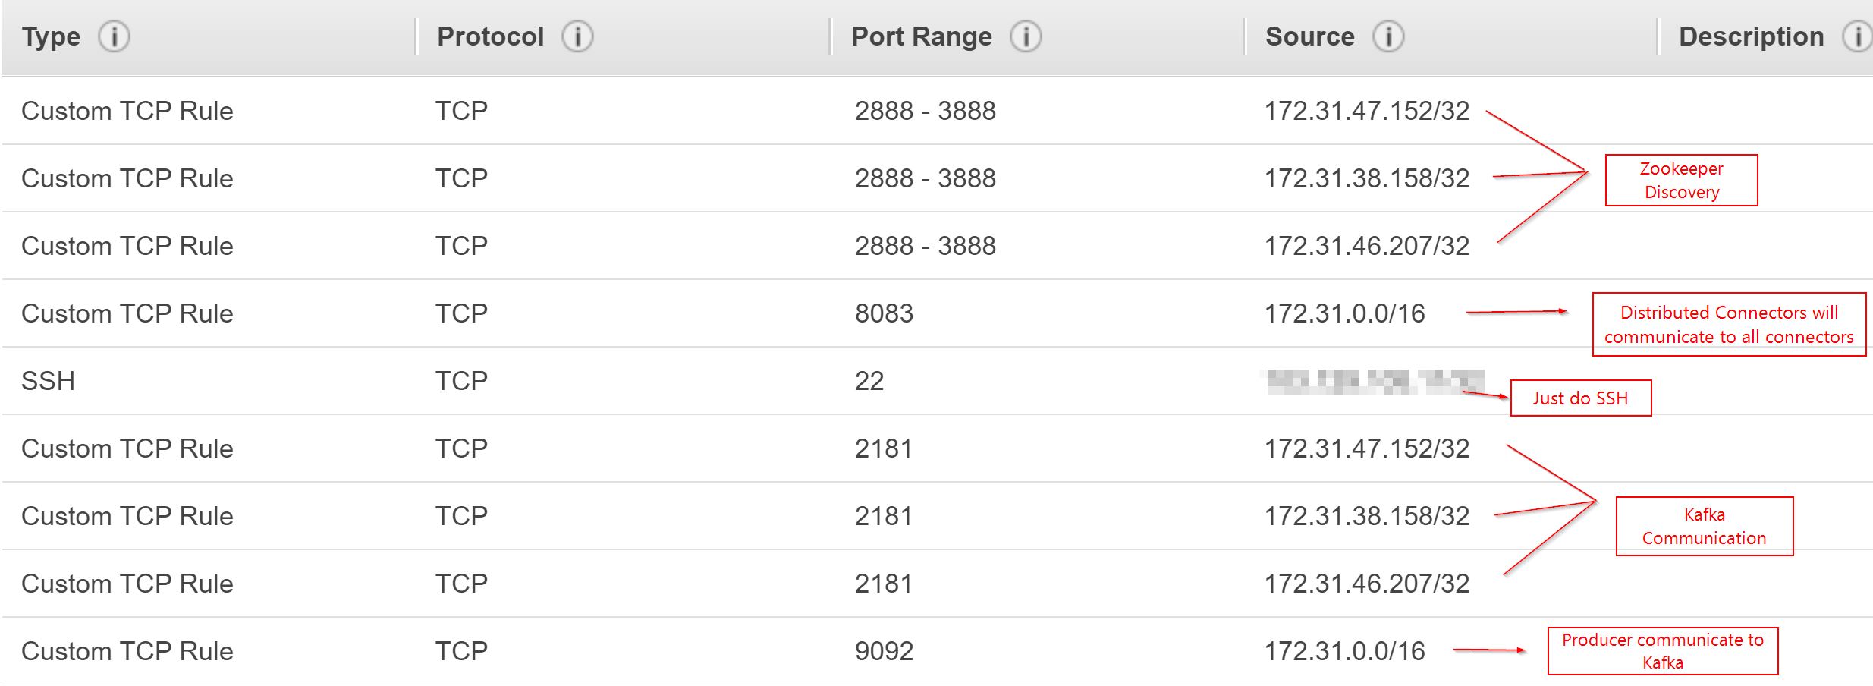Open the Protocol column info icon
This screenshot has width=1873, height=686.
pyautogui.click(x=577, y=36)
